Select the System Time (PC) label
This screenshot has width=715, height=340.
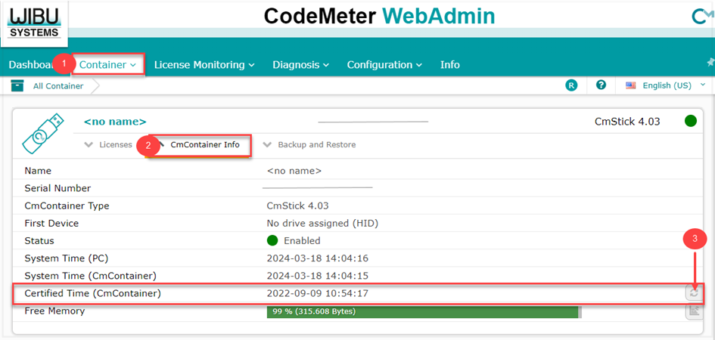(x=67, y=258)
